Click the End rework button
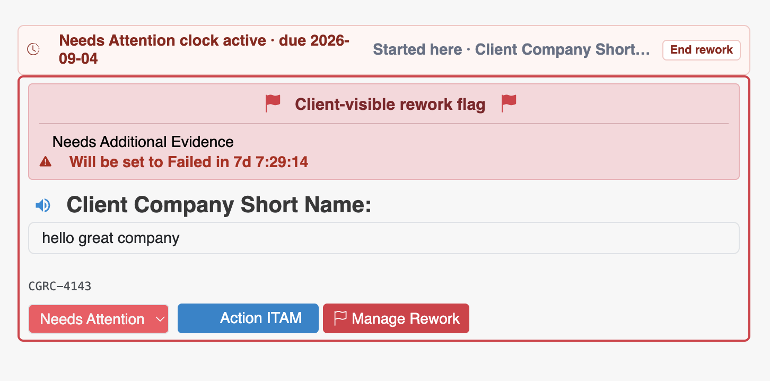The width and height of the screenshot is (770, 381). (701, 50)
